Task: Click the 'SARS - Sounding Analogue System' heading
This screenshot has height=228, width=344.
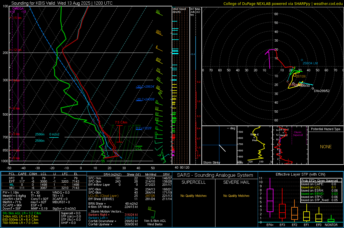Action: tap(215, 175)
